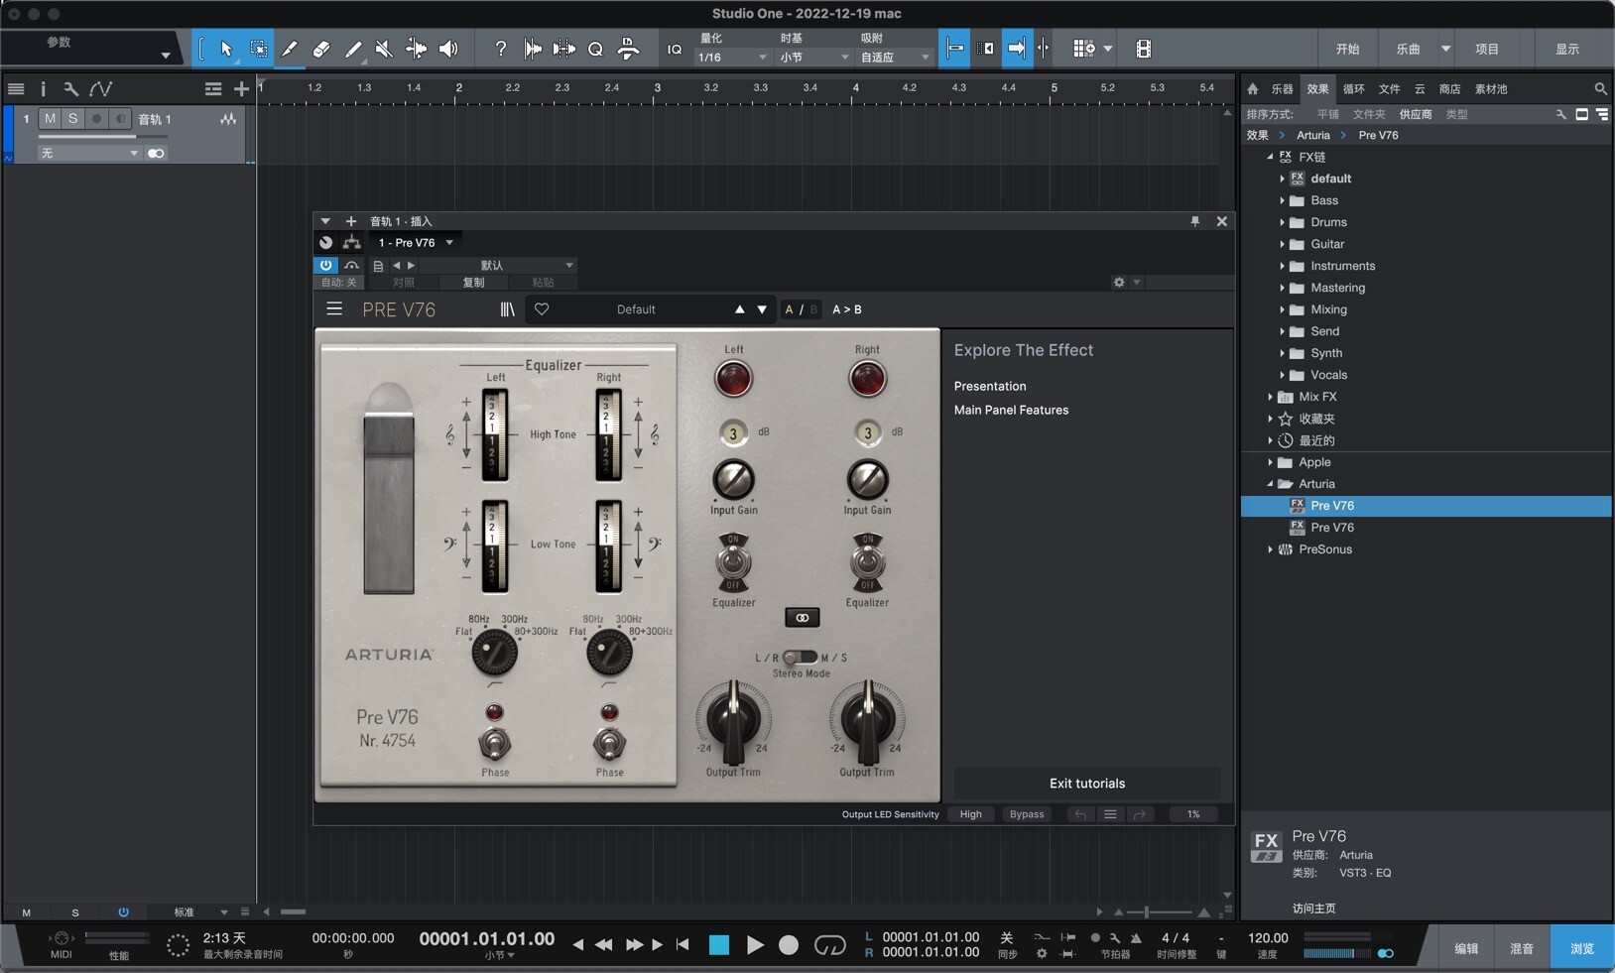Open the Shop browser tab

(x=1449, y=89)
